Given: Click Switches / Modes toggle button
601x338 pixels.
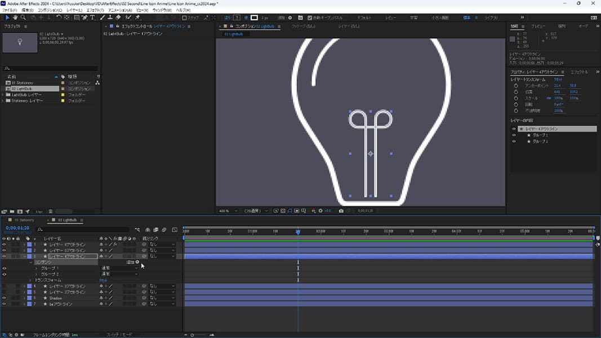Looking at the screenshot, I should point(119,335).
